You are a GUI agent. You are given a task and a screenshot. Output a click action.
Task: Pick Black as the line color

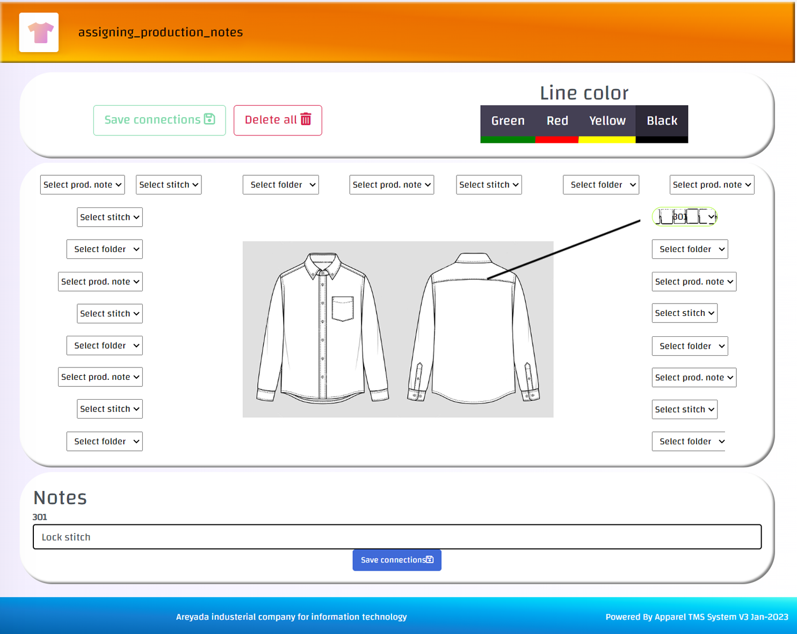662,121
